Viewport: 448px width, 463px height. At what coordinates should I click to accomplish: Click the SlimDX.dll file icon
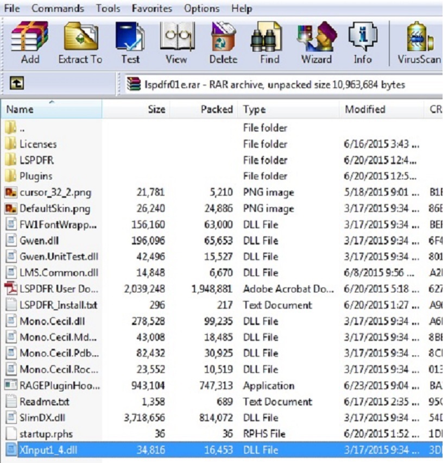click(x=11, y=417)
